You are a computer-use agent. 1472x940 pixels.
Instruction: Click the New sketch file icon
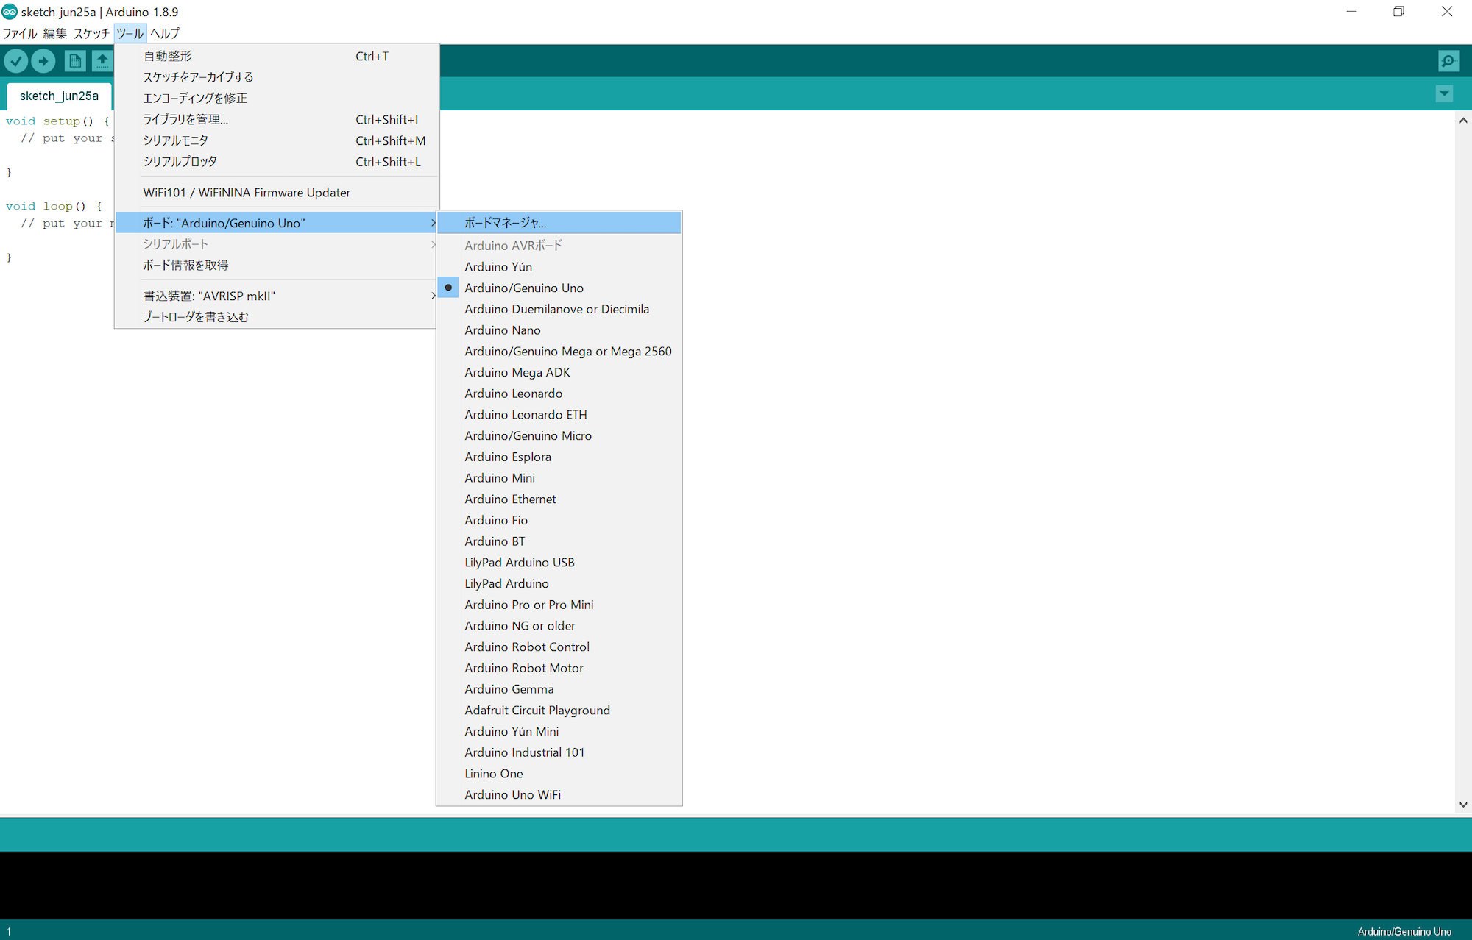point(74,61)
